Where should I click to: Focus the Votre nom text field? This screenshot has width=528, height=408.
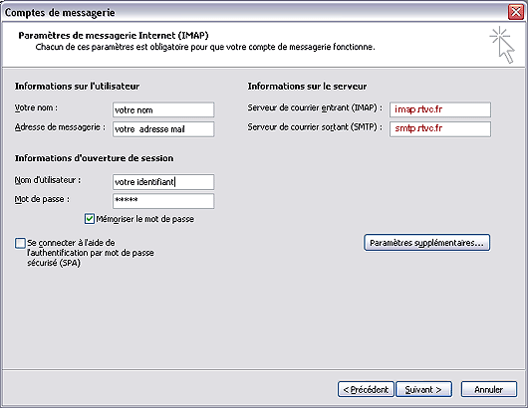pyautogui.click(x=163, y=109)
